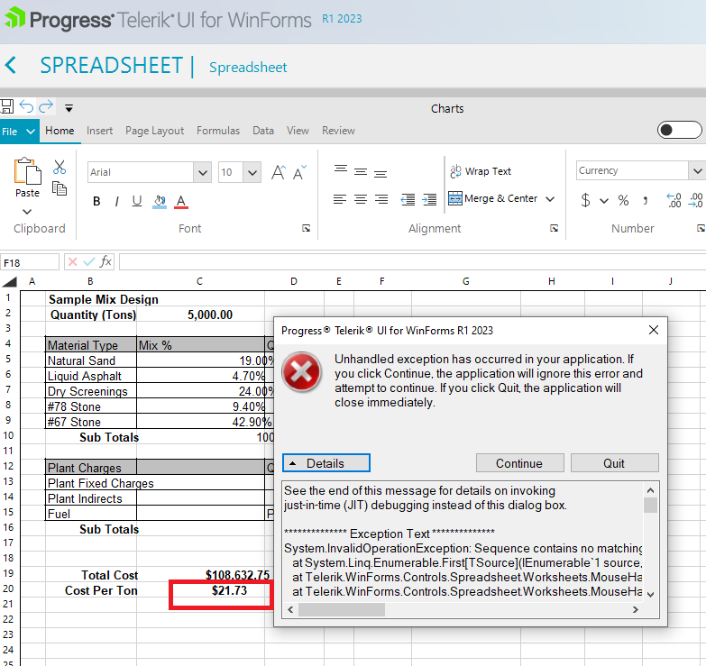Click the Decrease Indent icon
The image size is (706, 666).
tap(408, 199)
